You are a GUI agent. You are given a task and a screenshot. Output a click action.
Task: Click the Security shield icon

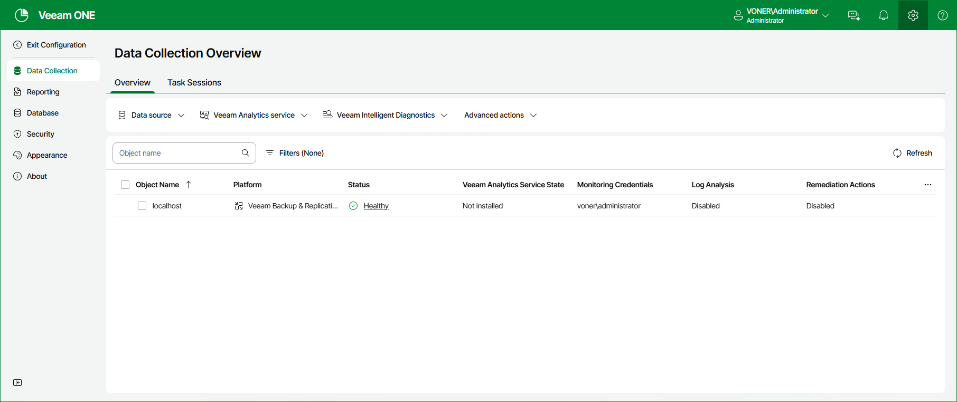[x=17, y=134]
